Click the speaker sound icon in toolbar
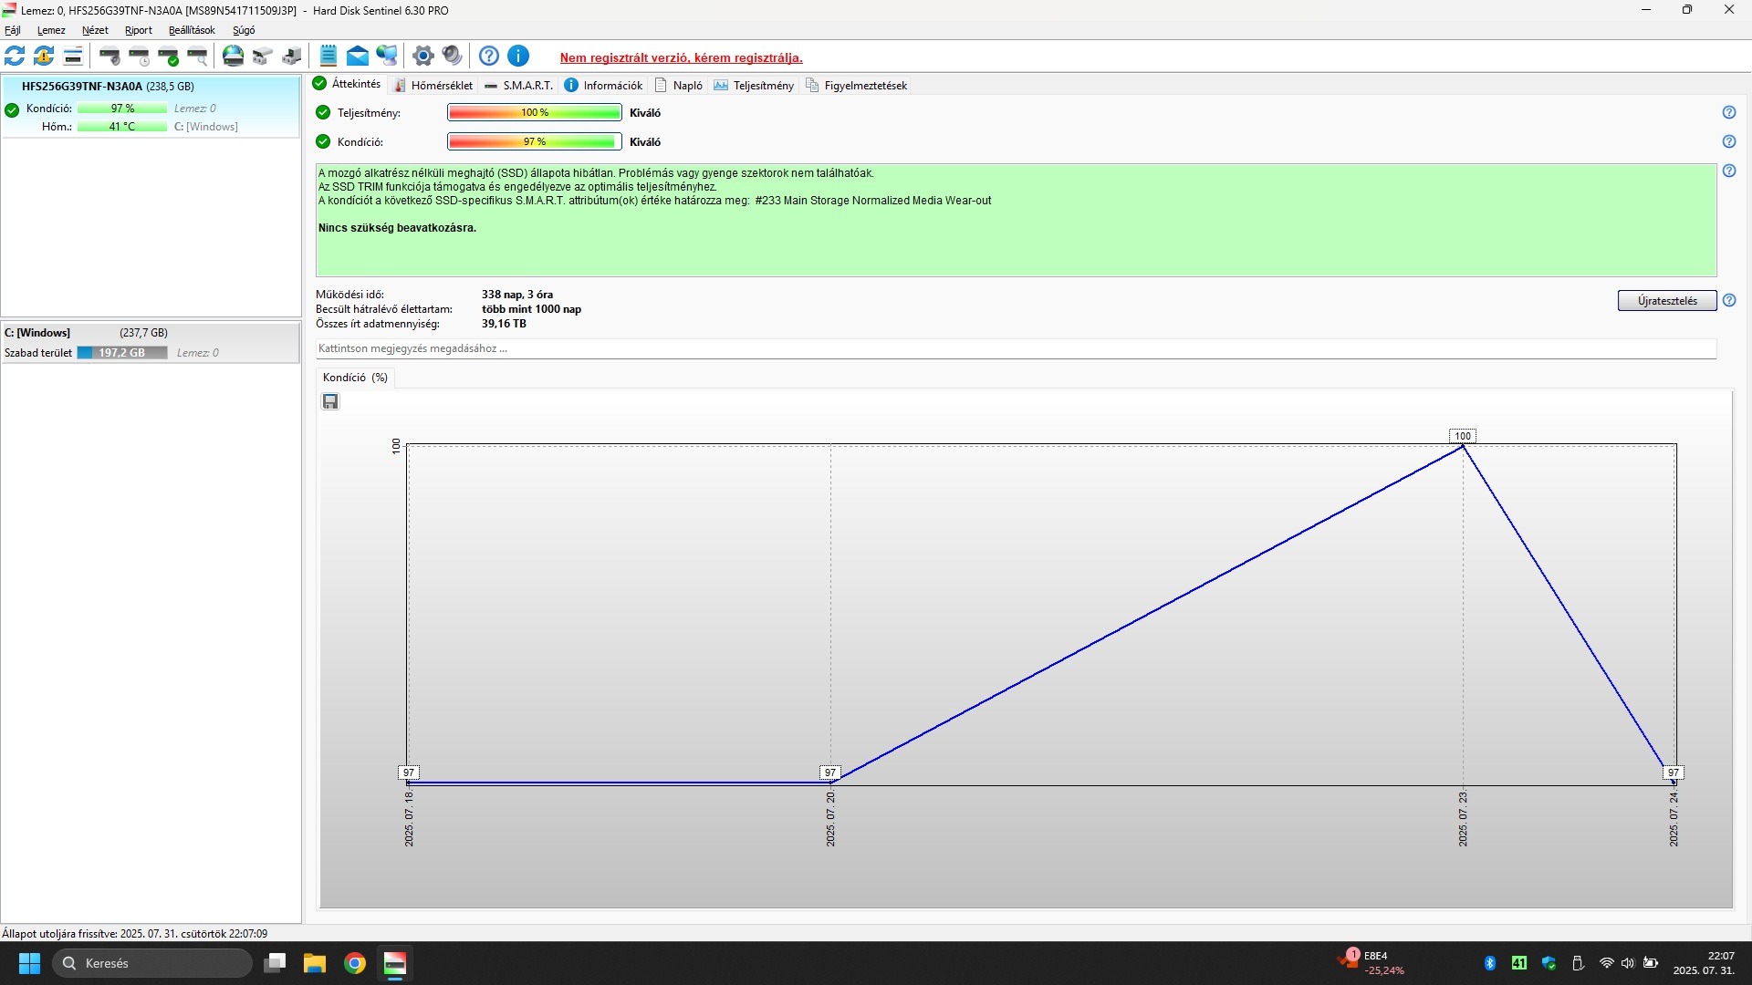1752x985 pixels. pyautogui.click(x=452, y=57)
